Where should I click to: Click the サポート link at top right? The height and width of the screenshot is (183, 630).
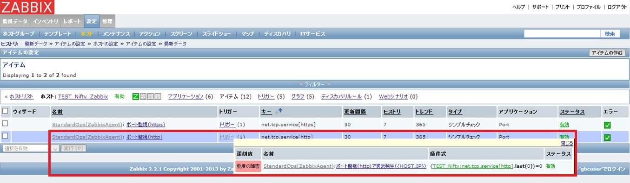(540, 7)
